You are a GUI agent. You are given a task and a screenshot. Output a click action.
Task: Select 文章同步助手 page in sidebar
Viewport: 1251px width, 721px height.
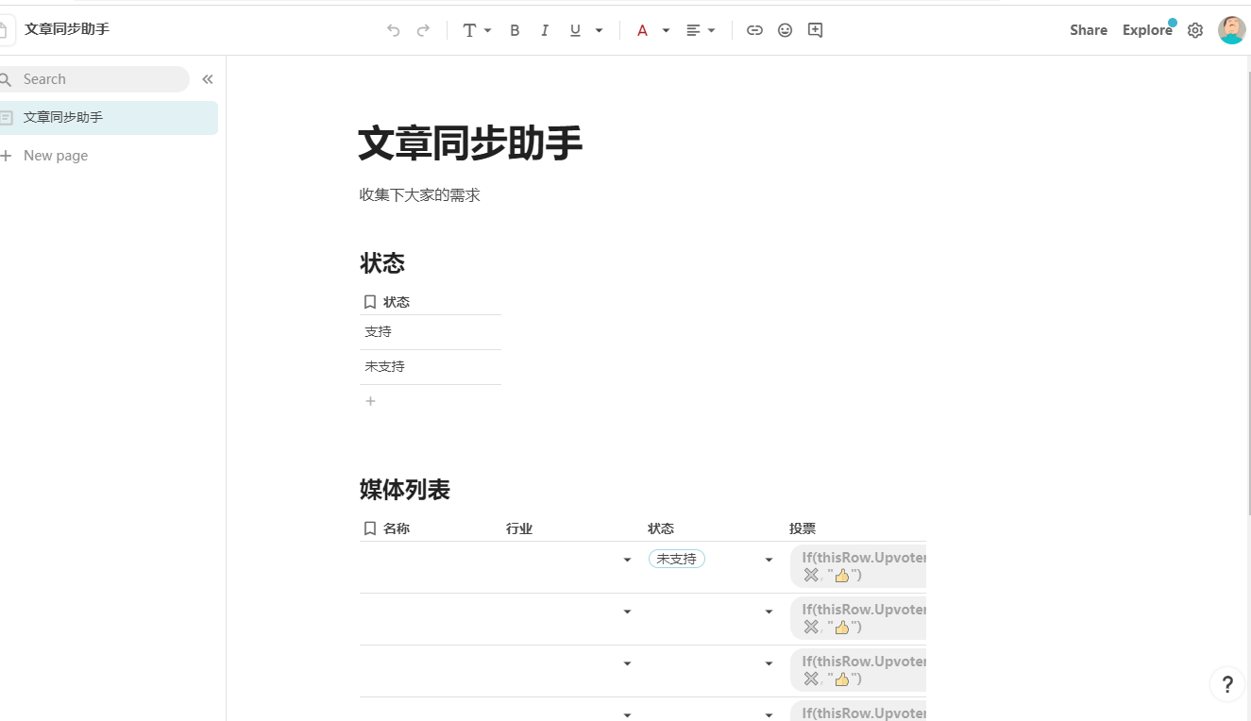63,118
